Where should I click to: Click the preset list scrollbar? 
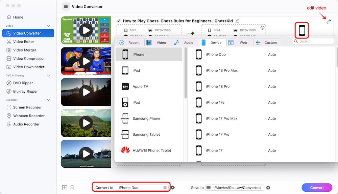337,57
